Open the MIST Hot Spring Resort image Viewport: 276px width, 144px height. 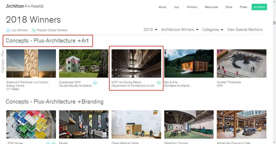coord(136,63)
